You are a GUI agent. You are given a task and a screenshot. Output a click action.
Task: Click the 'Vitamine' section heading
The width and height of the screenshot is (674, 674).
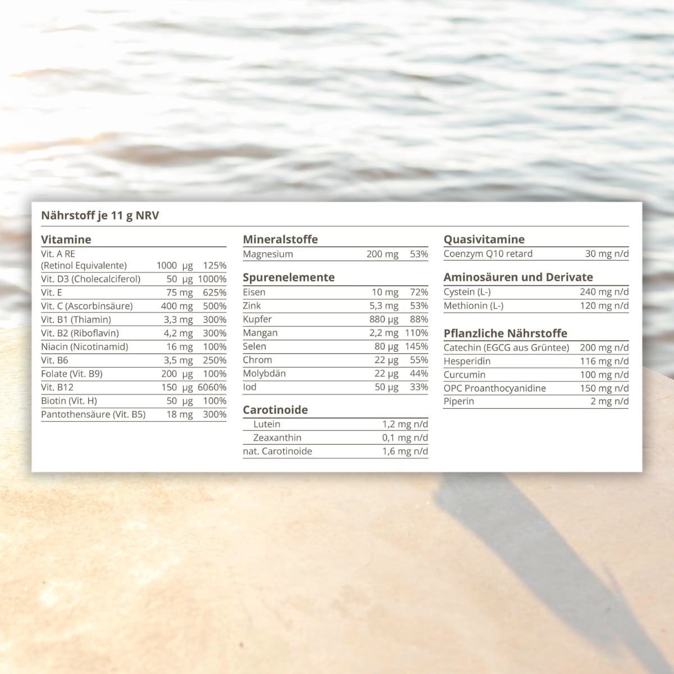[x=66, y=239]
